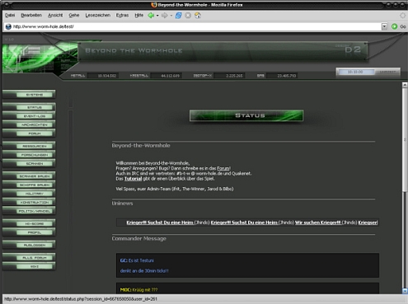The width and height of the screenshot is (408, 304).
Task: Click the site globe icon in address bar
Action: click(8, 26)
